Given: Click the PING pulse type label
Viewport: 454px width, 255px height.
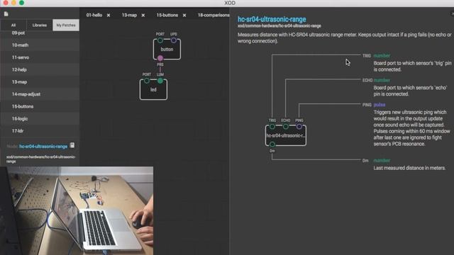Looking at the screenshot, I should tap(380, 105).
